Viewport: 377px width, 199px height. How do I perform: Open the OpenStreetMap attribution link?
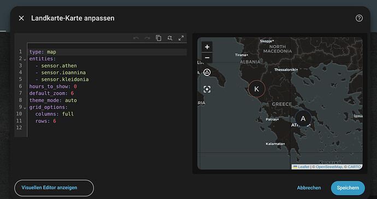coord(329,167)
